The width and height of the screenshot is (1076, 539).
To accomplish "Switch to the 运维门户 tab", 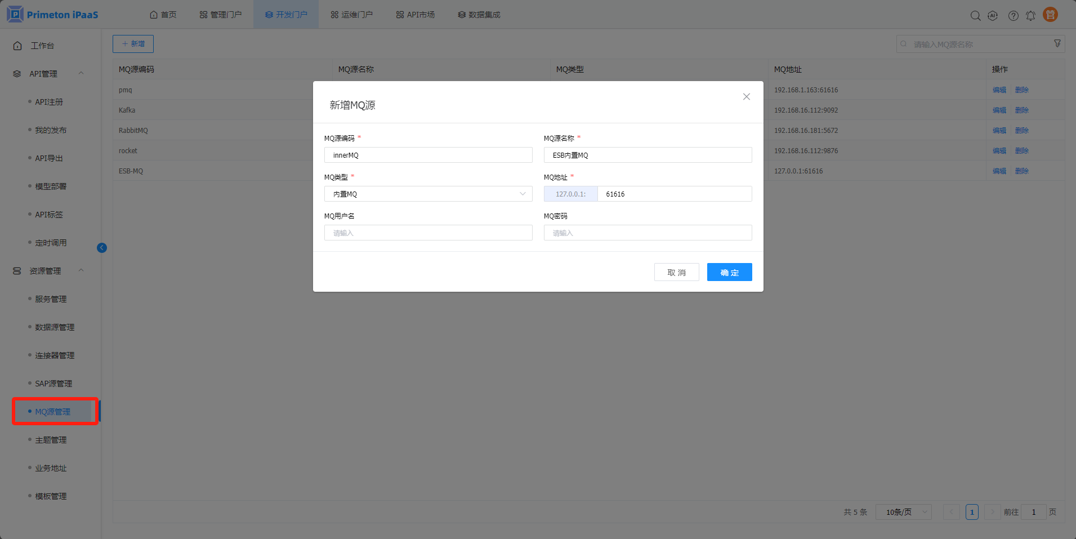I will click(x=351, y=15).
